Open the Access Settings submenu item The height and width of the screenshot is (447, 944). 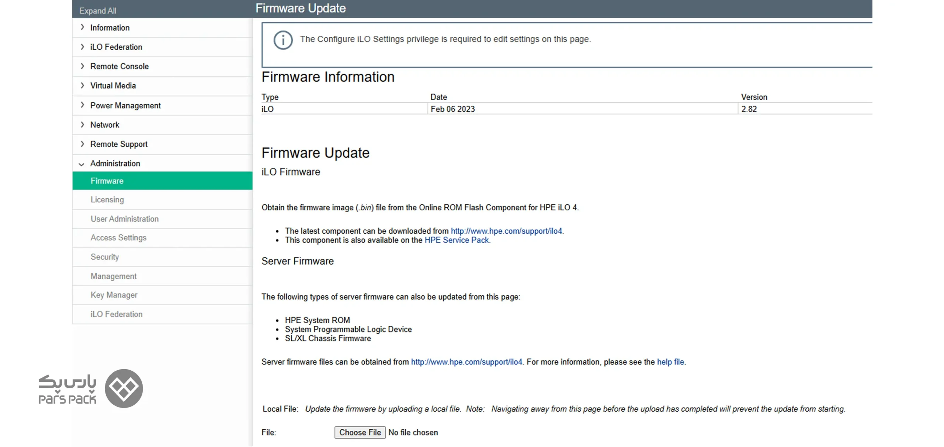(x=162, y=237)
